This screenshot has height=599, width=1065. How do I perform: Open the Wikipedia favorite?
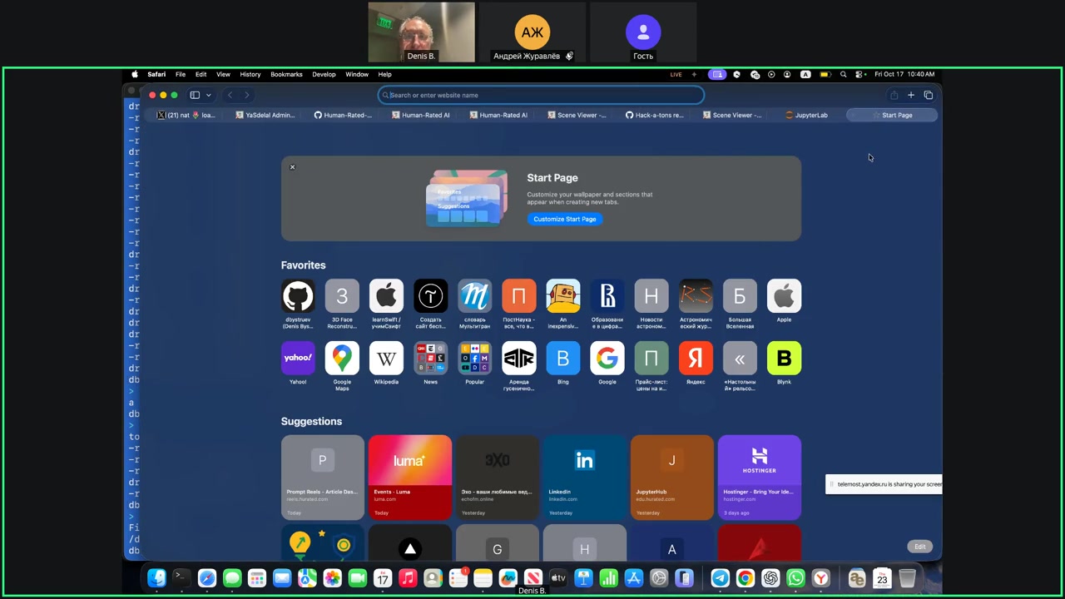coord(386,359)
